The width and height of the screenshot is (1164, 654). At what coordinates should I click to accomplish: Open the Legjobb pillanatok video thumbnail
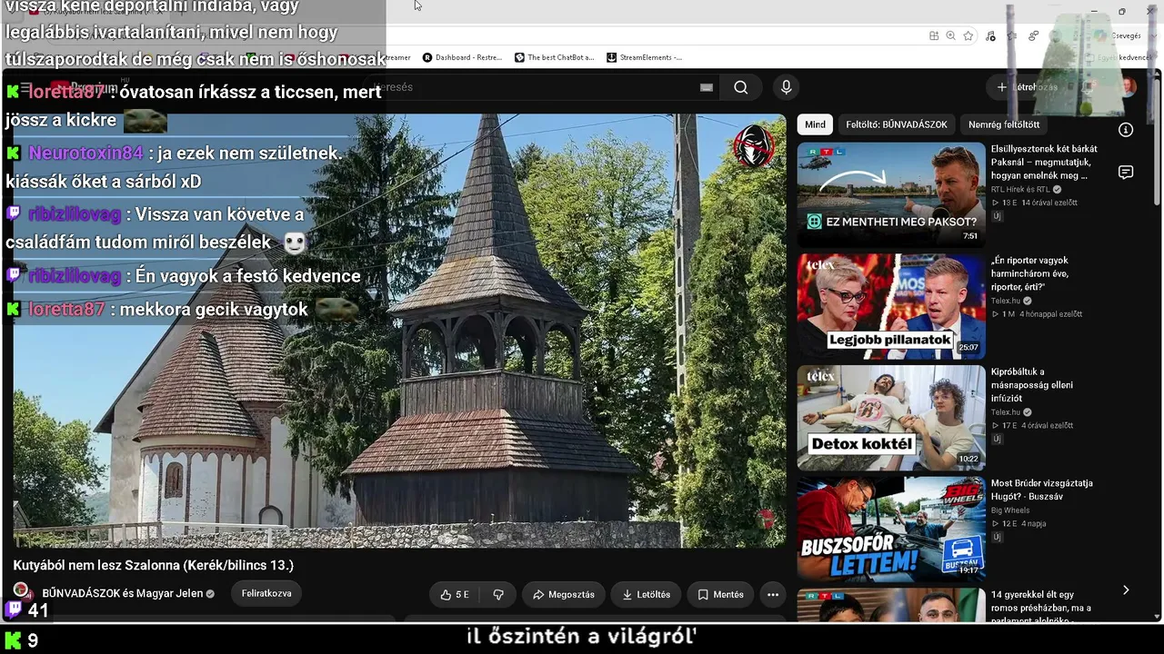coord(891,306)
